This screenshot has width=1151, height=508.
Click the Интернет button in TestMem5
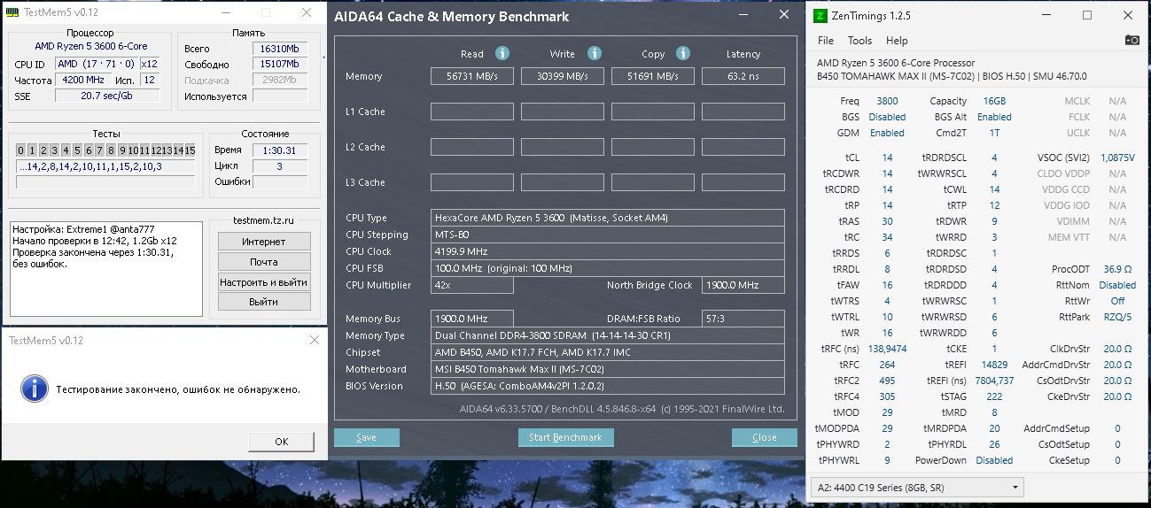[264, 242]
